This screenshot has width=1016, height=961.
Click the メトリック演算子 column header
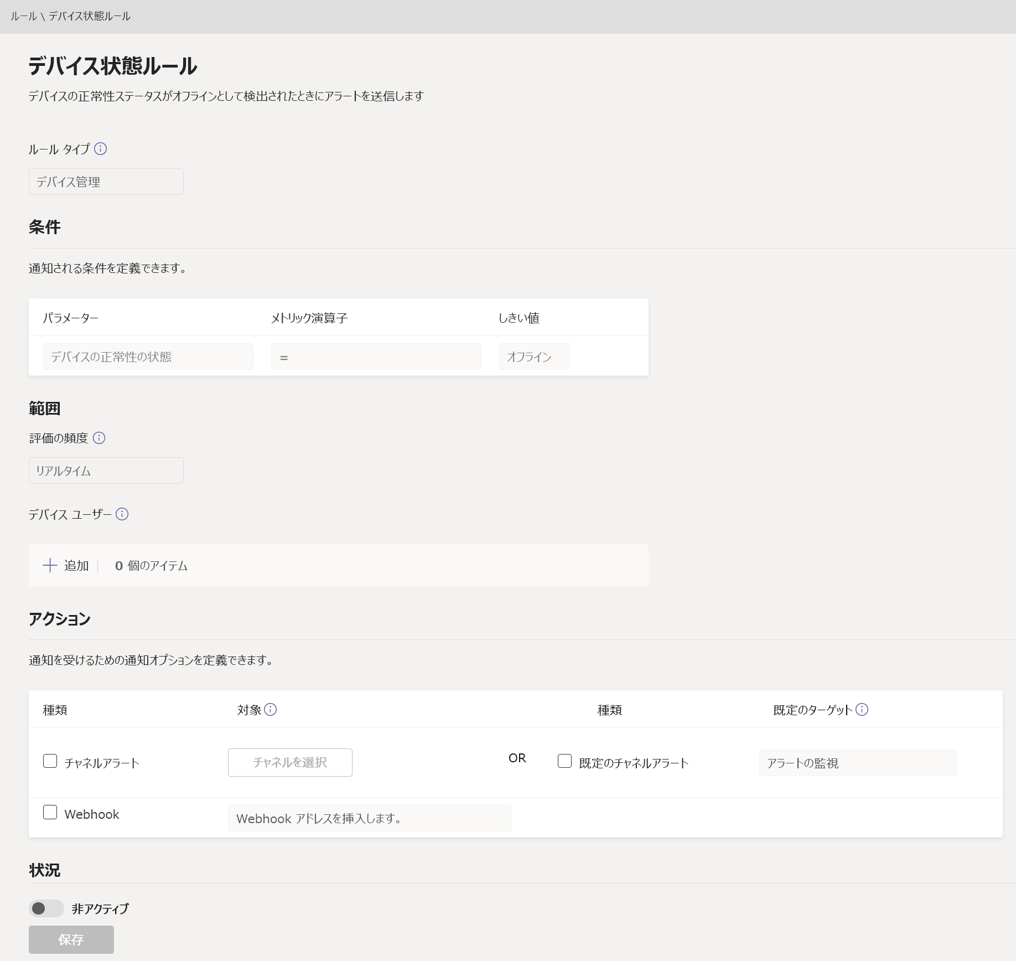(309, 318)
